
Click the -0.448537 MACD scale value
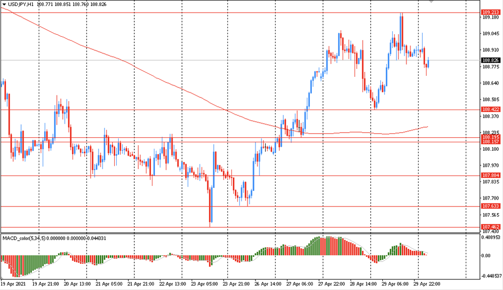(x=491, y=276)
